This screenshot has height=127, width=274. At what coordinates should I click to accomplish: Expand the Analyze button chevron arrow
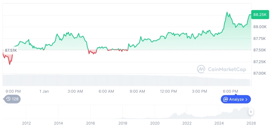(247, 99)
